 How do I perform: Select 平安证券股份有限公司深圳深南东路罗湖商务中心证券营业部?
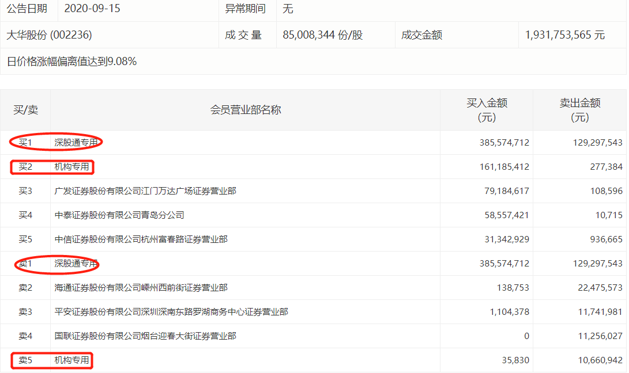point(171,312)
